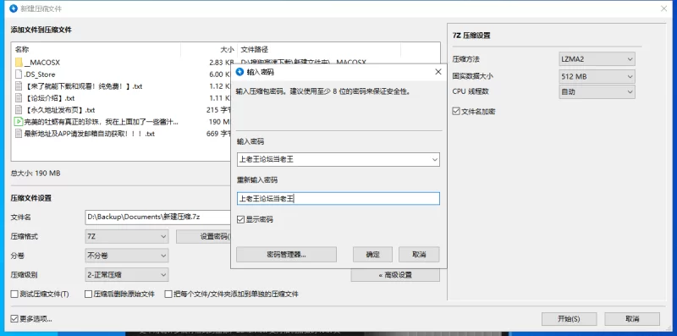Enable 压缩后删除原始文件 checkbox
This screenshot has height=336, width=677.
89,295
